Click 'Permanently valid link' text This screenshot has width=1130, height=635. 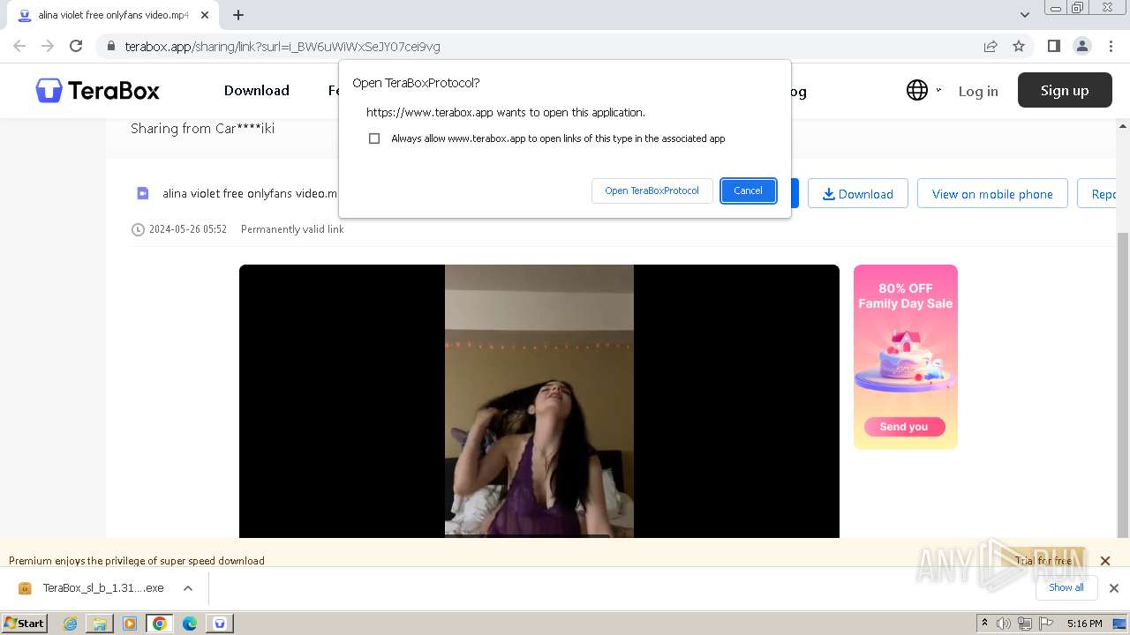(292, 229)
